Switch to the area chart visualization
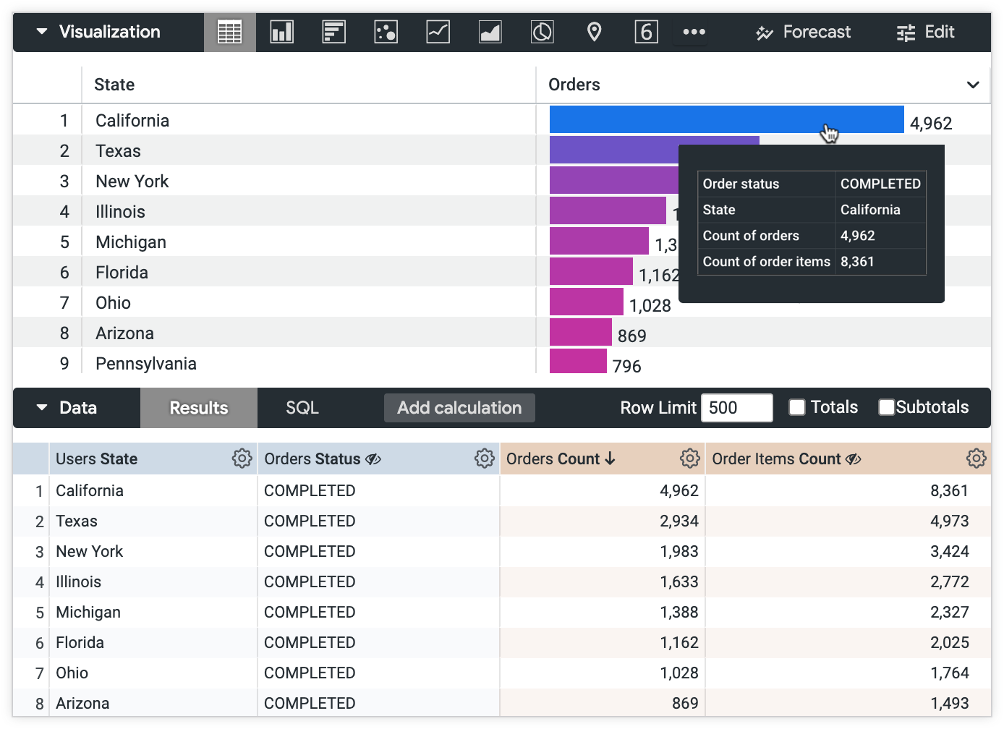 [490, 31]
